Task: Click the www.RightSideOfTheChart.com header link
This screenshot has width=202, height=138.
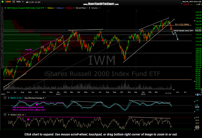Action: pyautogui.click(x=101, y=4)
